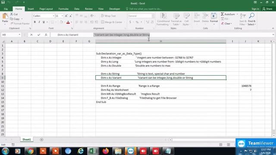Increase font size with the larger A
Image resolution: width=276 pixels, height=155 pixels.
click(66, 16)
